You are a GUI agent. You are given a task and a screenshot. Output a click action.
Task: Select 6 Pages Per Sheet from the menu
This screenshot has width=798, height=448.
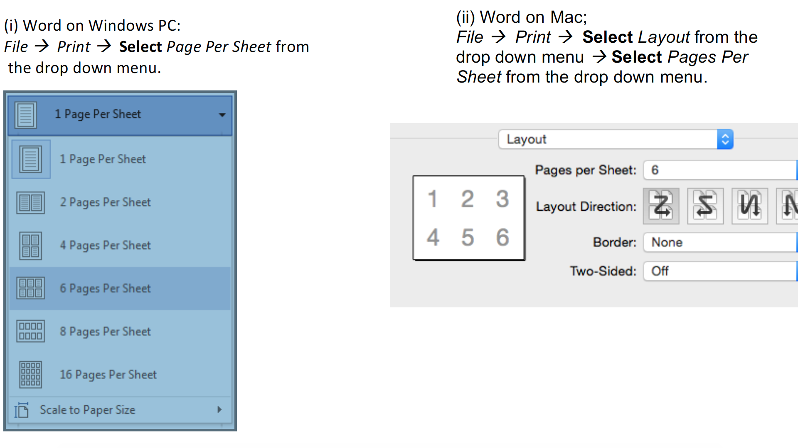105,288
